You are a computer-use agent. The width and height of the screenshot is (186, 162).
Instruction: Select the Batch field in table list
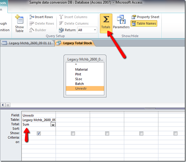pos(85,84)
